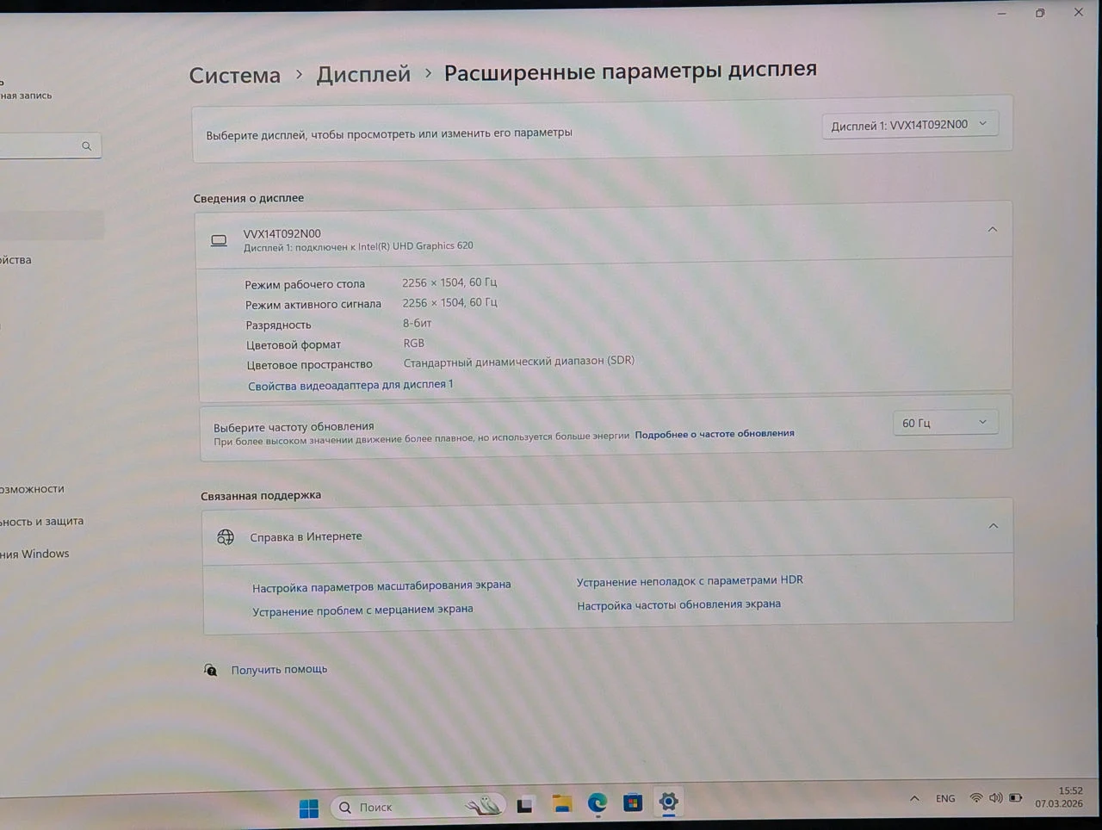Screen dimensions: 1102x830
Task: Collapse the VVX14T092N00 display info section
Action: coord(992,230)
